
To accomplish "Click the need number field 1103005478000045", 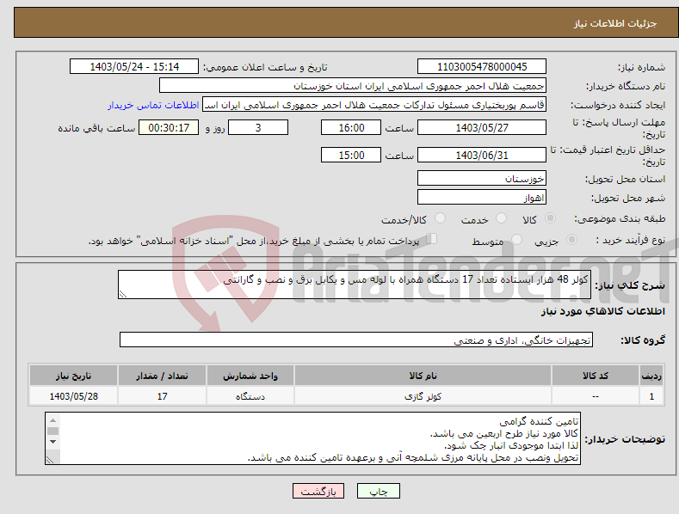I will click(482, 67).
